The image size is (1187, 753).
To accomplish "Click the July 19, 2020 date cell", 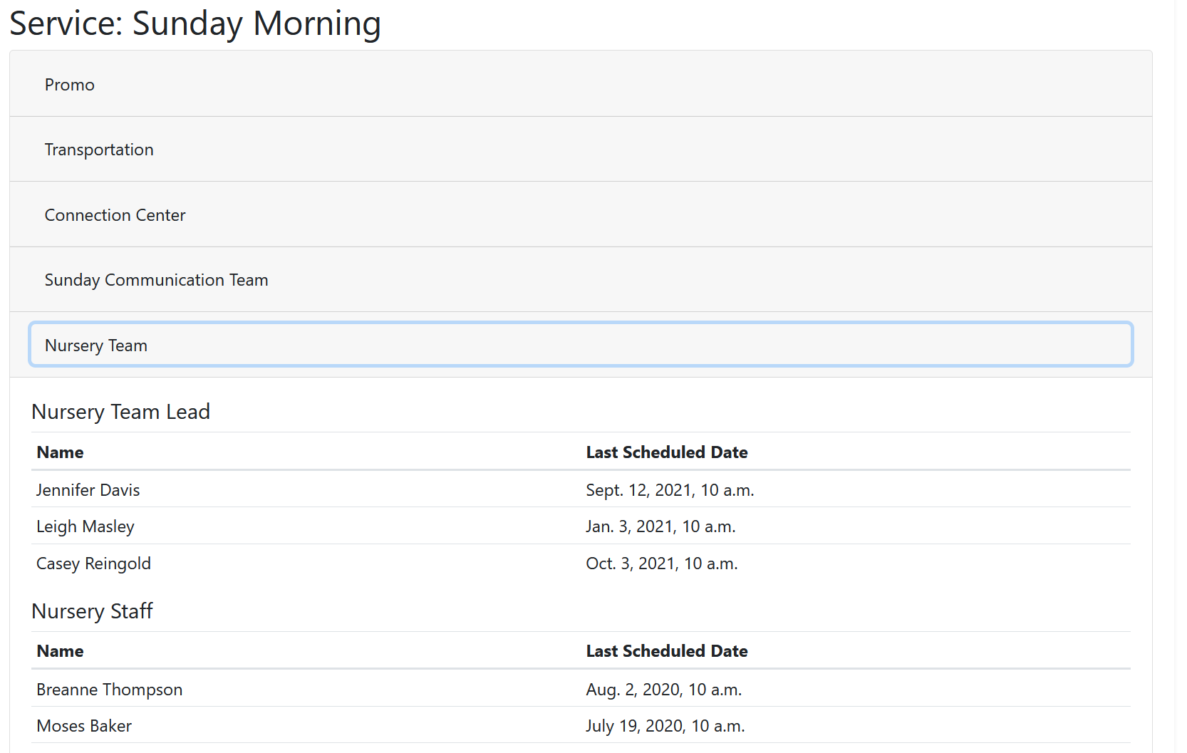I will coord(665,726).
